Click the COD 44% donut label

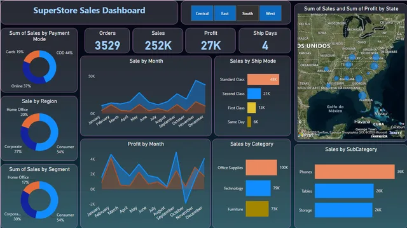pyautogui.click(x=64, y=53)
